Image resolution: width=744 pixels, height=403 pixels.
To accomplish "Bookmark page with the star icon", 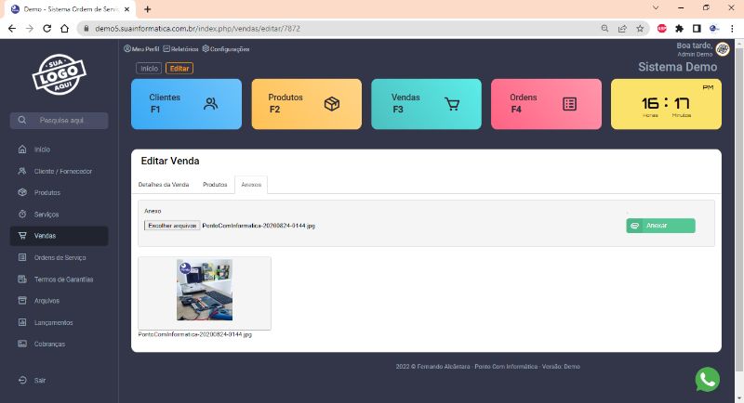I will [x=640, y=28].
